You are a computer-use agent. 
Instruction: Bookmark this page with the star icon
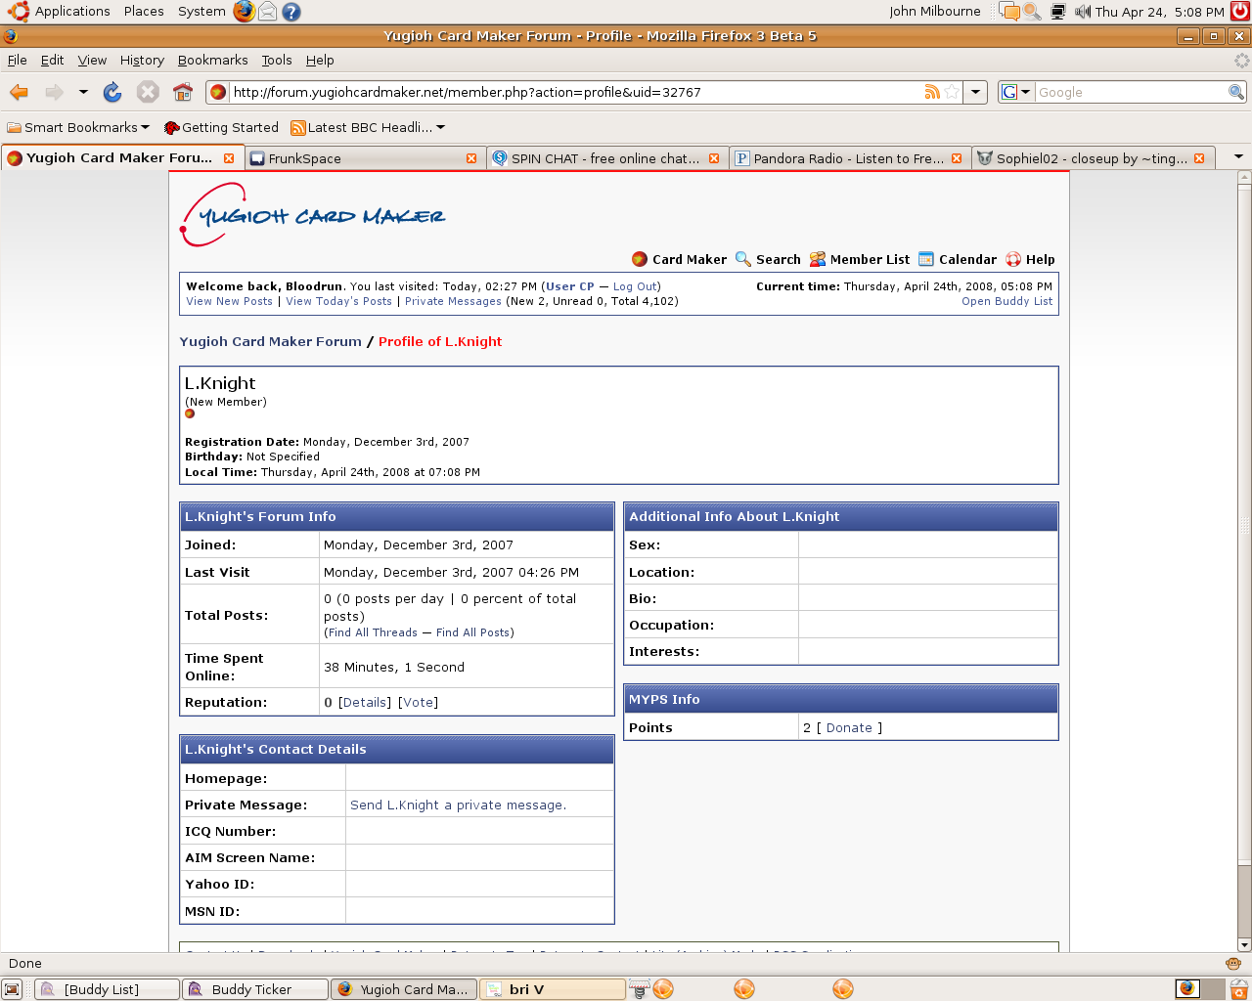952,92
